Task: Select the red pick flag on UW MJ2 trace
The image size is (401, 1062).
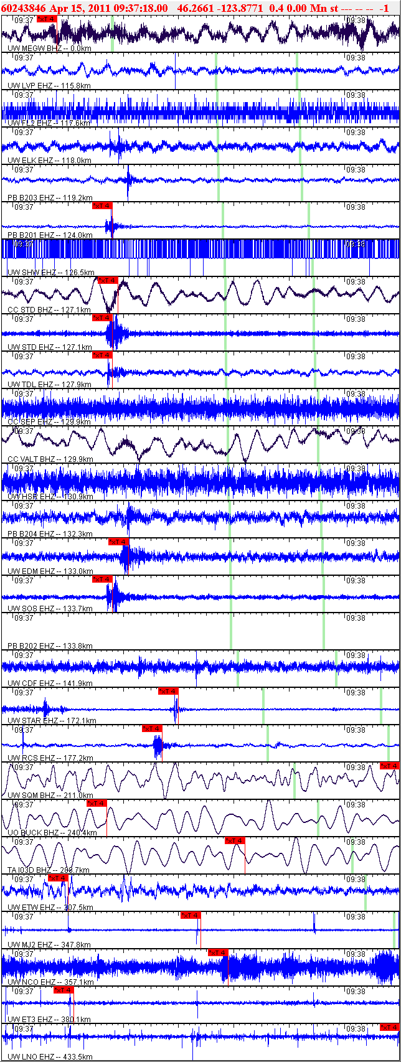Action: pos(191,915)
